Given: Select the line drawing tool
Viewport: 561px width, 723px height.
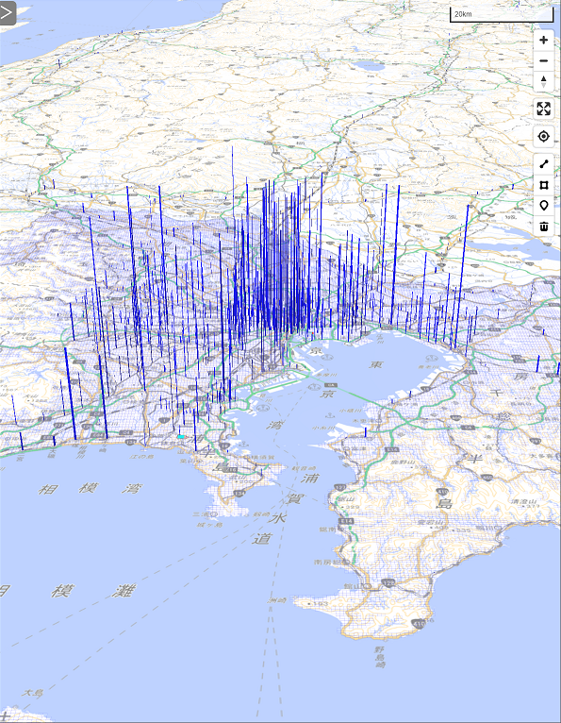Looking at the screenshot, I should coord(543,163).
